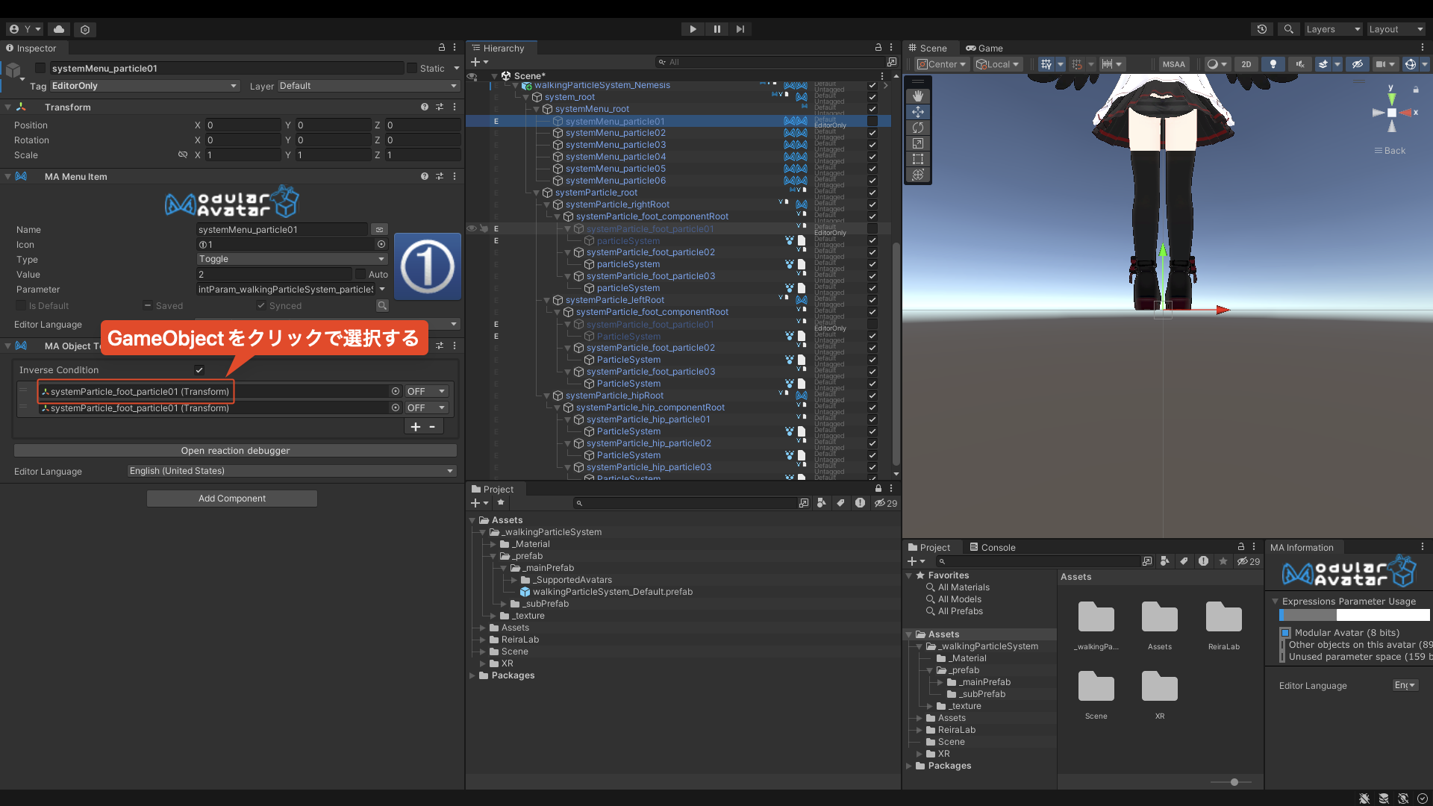Select the Scale tool in the Scene toolbar
This screenshot has height=806, width=1433.
point(917,143)
